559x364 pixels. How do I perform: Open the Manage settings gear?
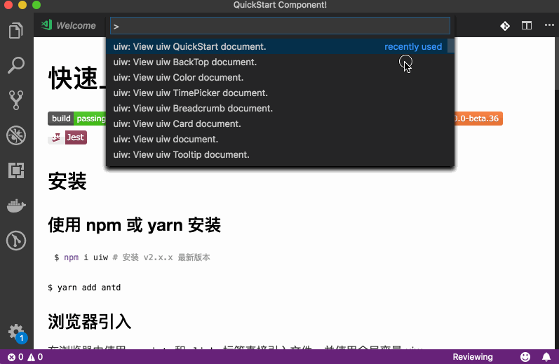coord(16,332)
